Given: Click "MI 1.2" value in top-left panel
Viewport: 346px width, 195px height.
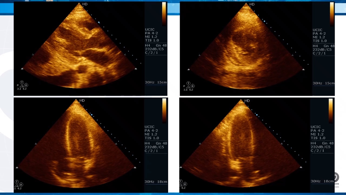Looking at the screenshot, I should tap(151, 37).
